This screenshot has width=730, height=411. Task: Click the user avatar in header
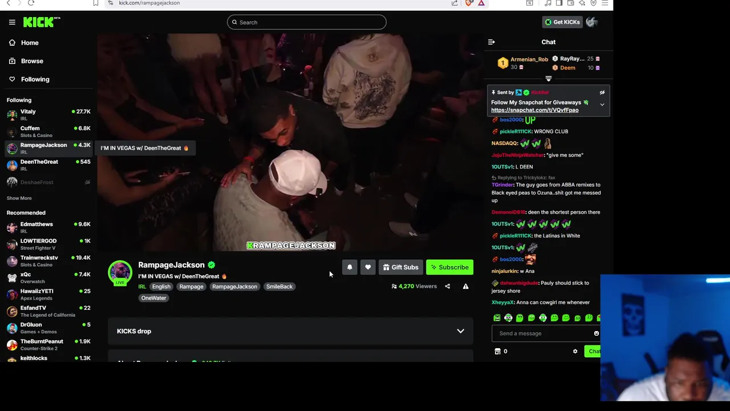coord(592,22)
